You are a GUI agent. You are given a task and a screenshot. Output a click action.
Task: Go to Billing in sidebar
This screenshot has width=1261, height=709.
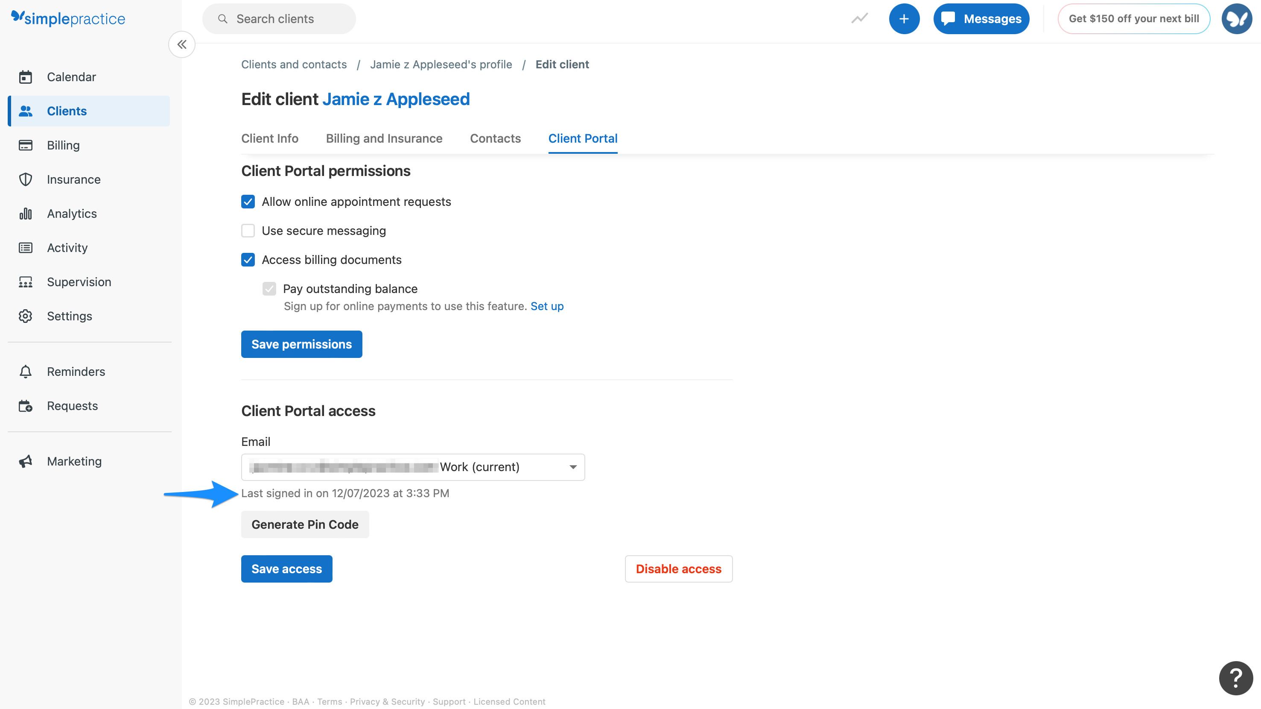89,145
